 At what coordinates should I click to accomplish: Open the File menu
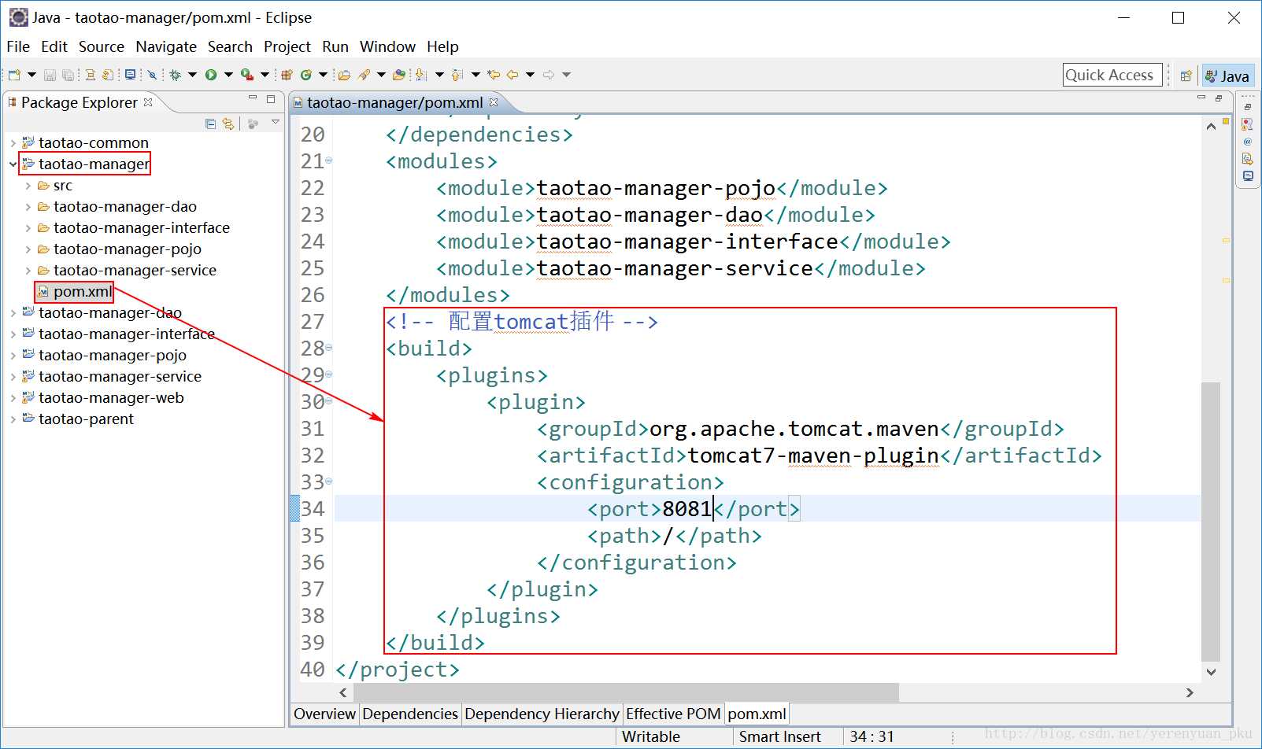[18, 46]
